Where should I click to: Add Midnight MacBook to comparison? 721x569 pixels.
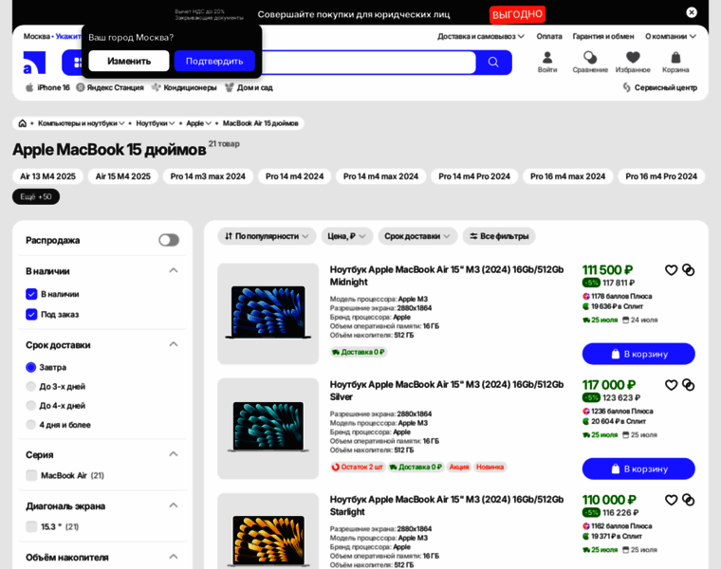689,270
